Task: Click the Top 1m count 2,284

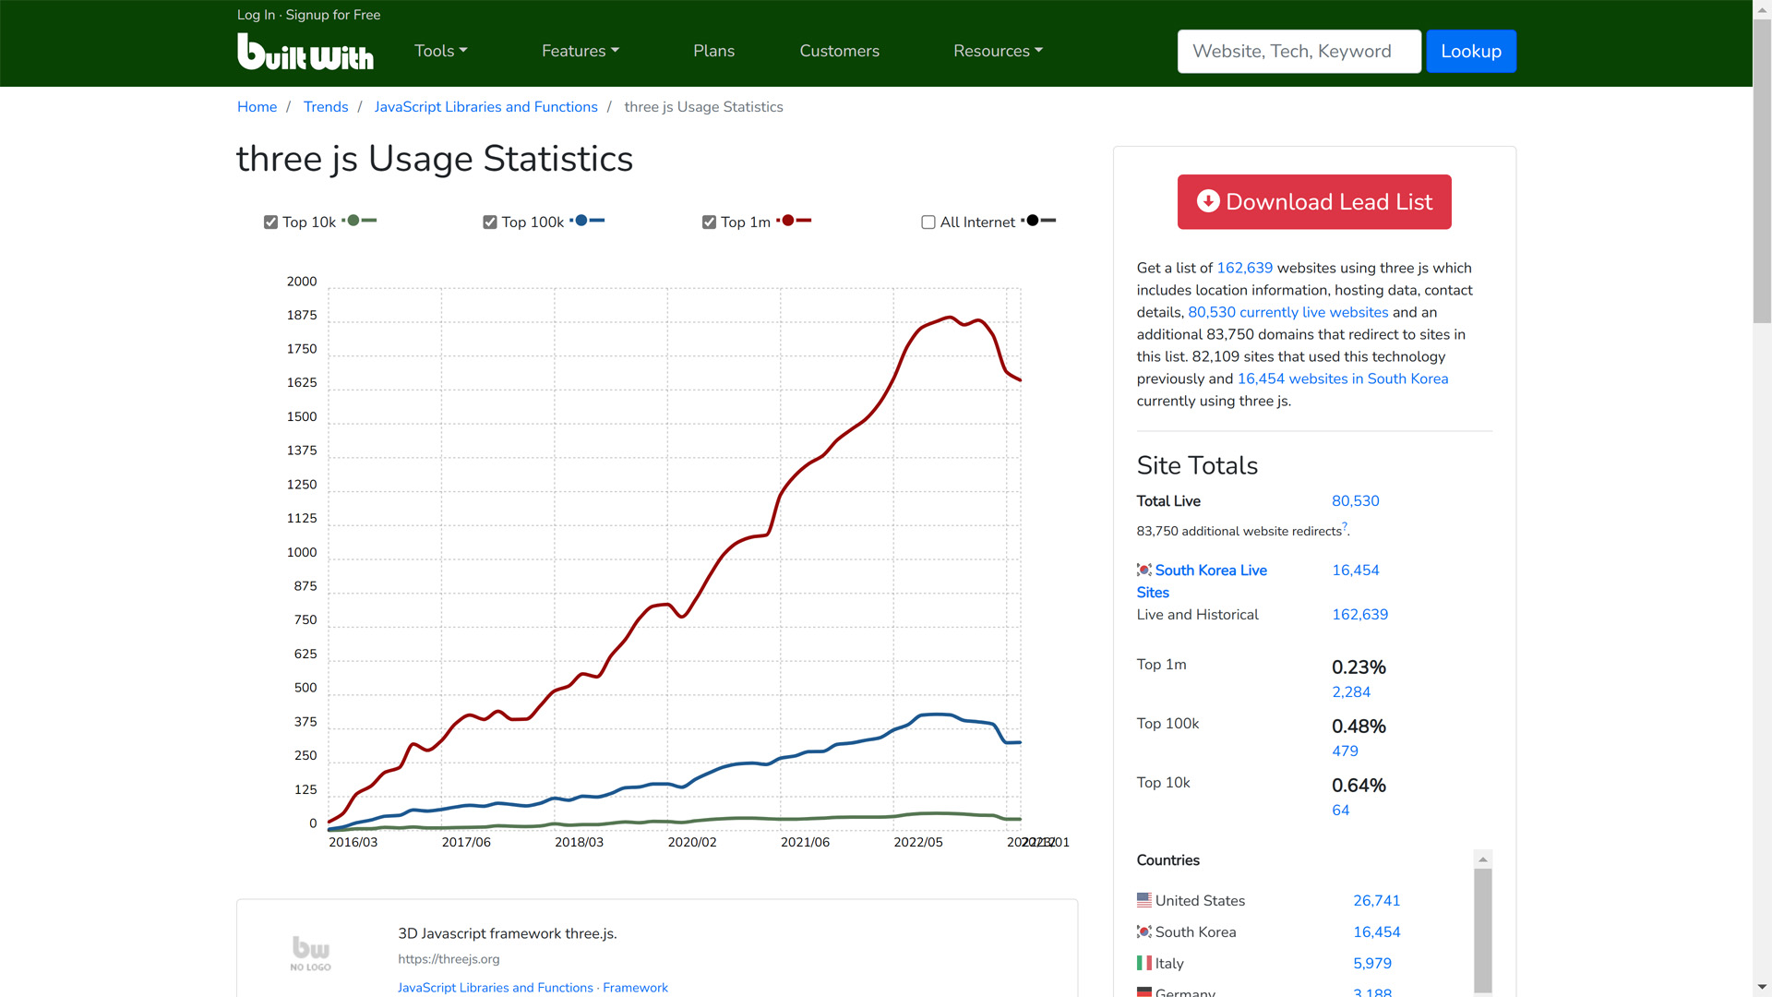Action: point(1351,692)
